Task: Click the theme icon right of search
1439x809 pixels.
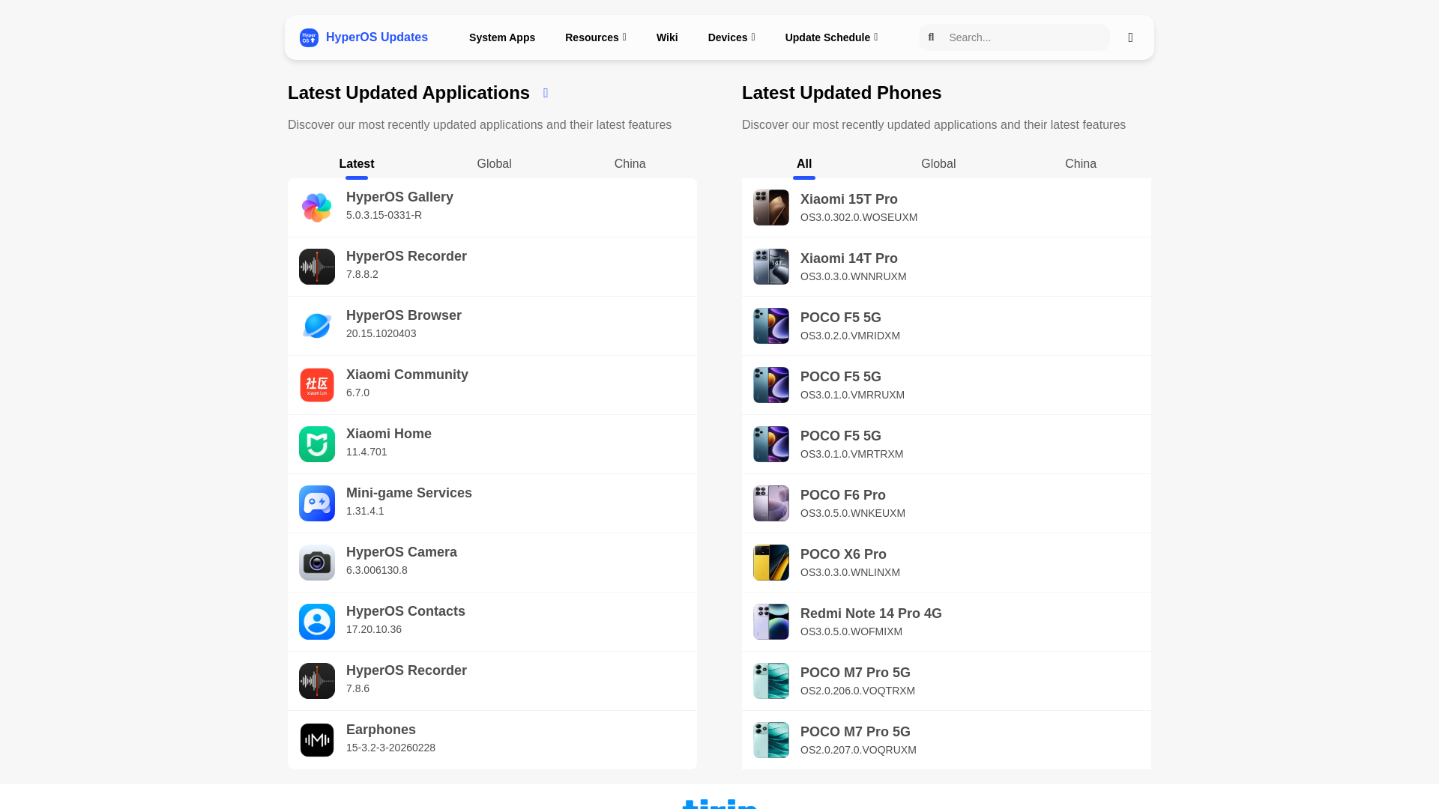Action: (x=1130, y=37)
